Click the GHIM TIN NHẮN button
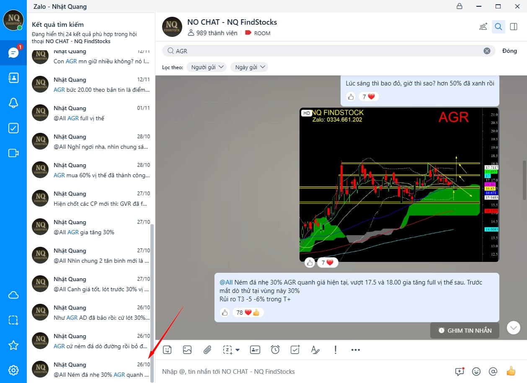The image size is (527, 383). pyautogui.click(x=465, y=331)
